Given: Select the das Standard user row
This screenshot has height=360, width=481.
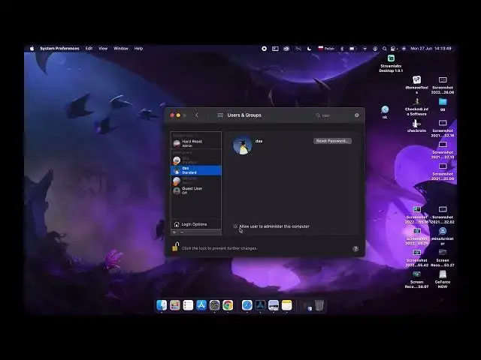Looking at the screenshot, I should [195, 170].
